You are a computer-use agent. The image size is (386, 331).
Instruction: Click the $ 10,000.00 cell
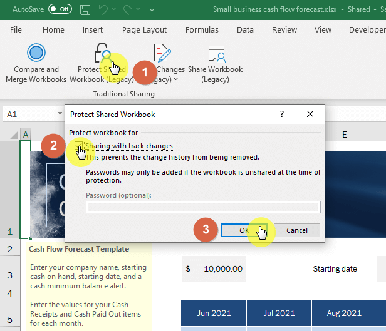coord(214,268)
